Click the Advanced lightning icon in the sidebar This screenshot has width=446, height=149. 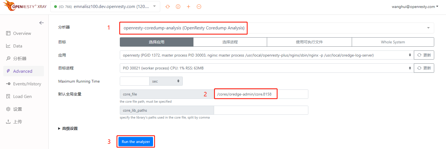[x=8, y=71]
